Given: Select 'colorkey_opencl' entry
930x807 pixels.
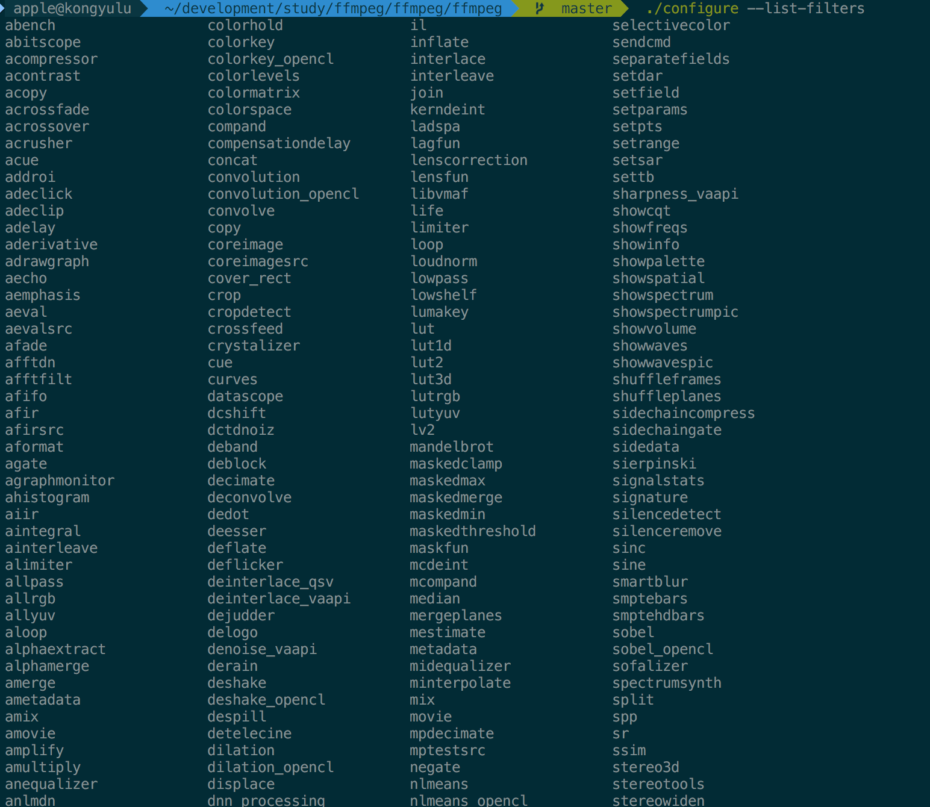Looking at the screenshot, I should (x=270, y=59).
